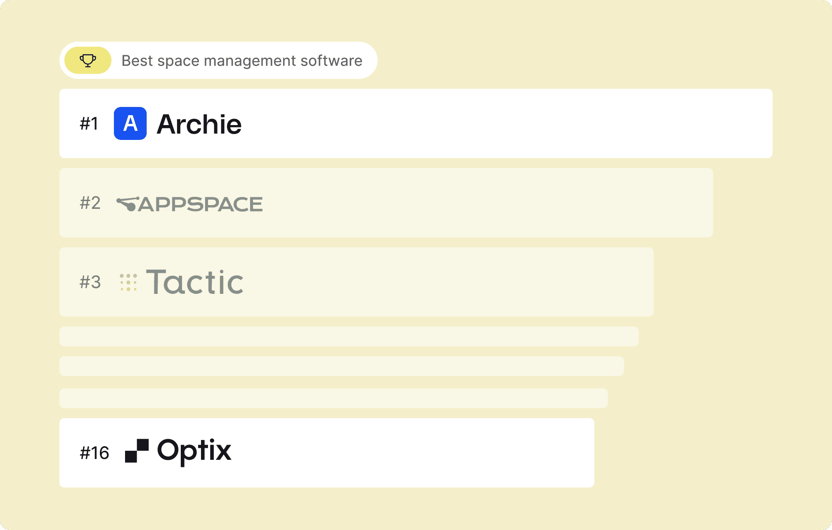Click empty space in Archie's white card
Screen dimensions: 832x530
click(x=495, y=123)
